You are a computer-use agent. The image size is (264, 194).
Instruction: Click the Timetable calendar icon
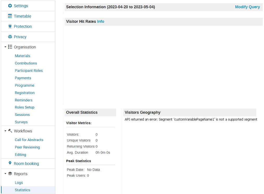click(x=10, y=16)
